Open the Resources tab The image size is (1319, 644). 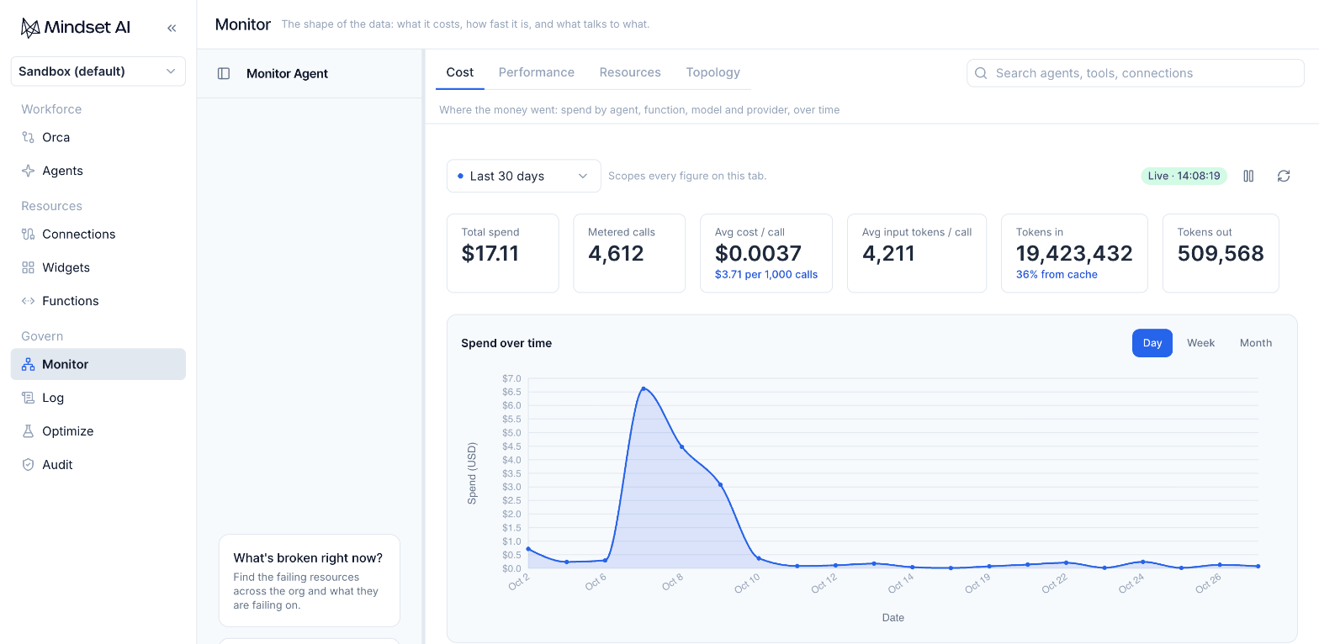pyautogui.click(x=630, y=72)
